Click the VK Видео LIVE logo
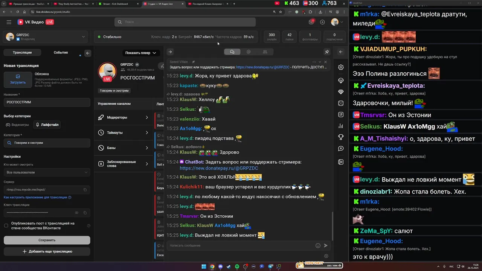This screenshot has height=271, width=482. pyautogui.click(x=35, y=22)
